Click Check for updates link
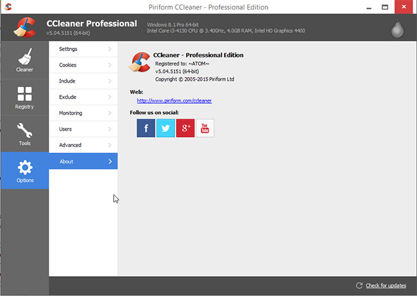The image size is (417, 296). point(386,286)
